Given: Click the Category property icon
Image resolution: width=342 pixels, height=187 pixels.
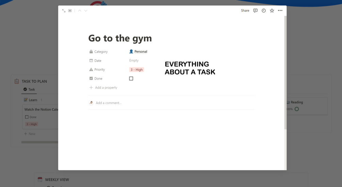Looking at the screenshot, I should [91, 52].
